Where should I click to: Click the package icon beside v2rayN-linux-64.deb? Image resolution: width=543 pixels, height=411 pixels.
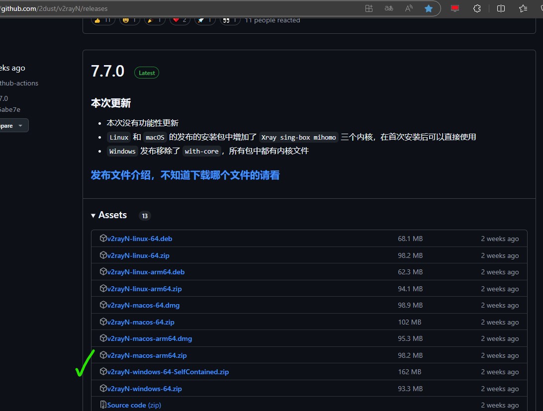(103, 239)
